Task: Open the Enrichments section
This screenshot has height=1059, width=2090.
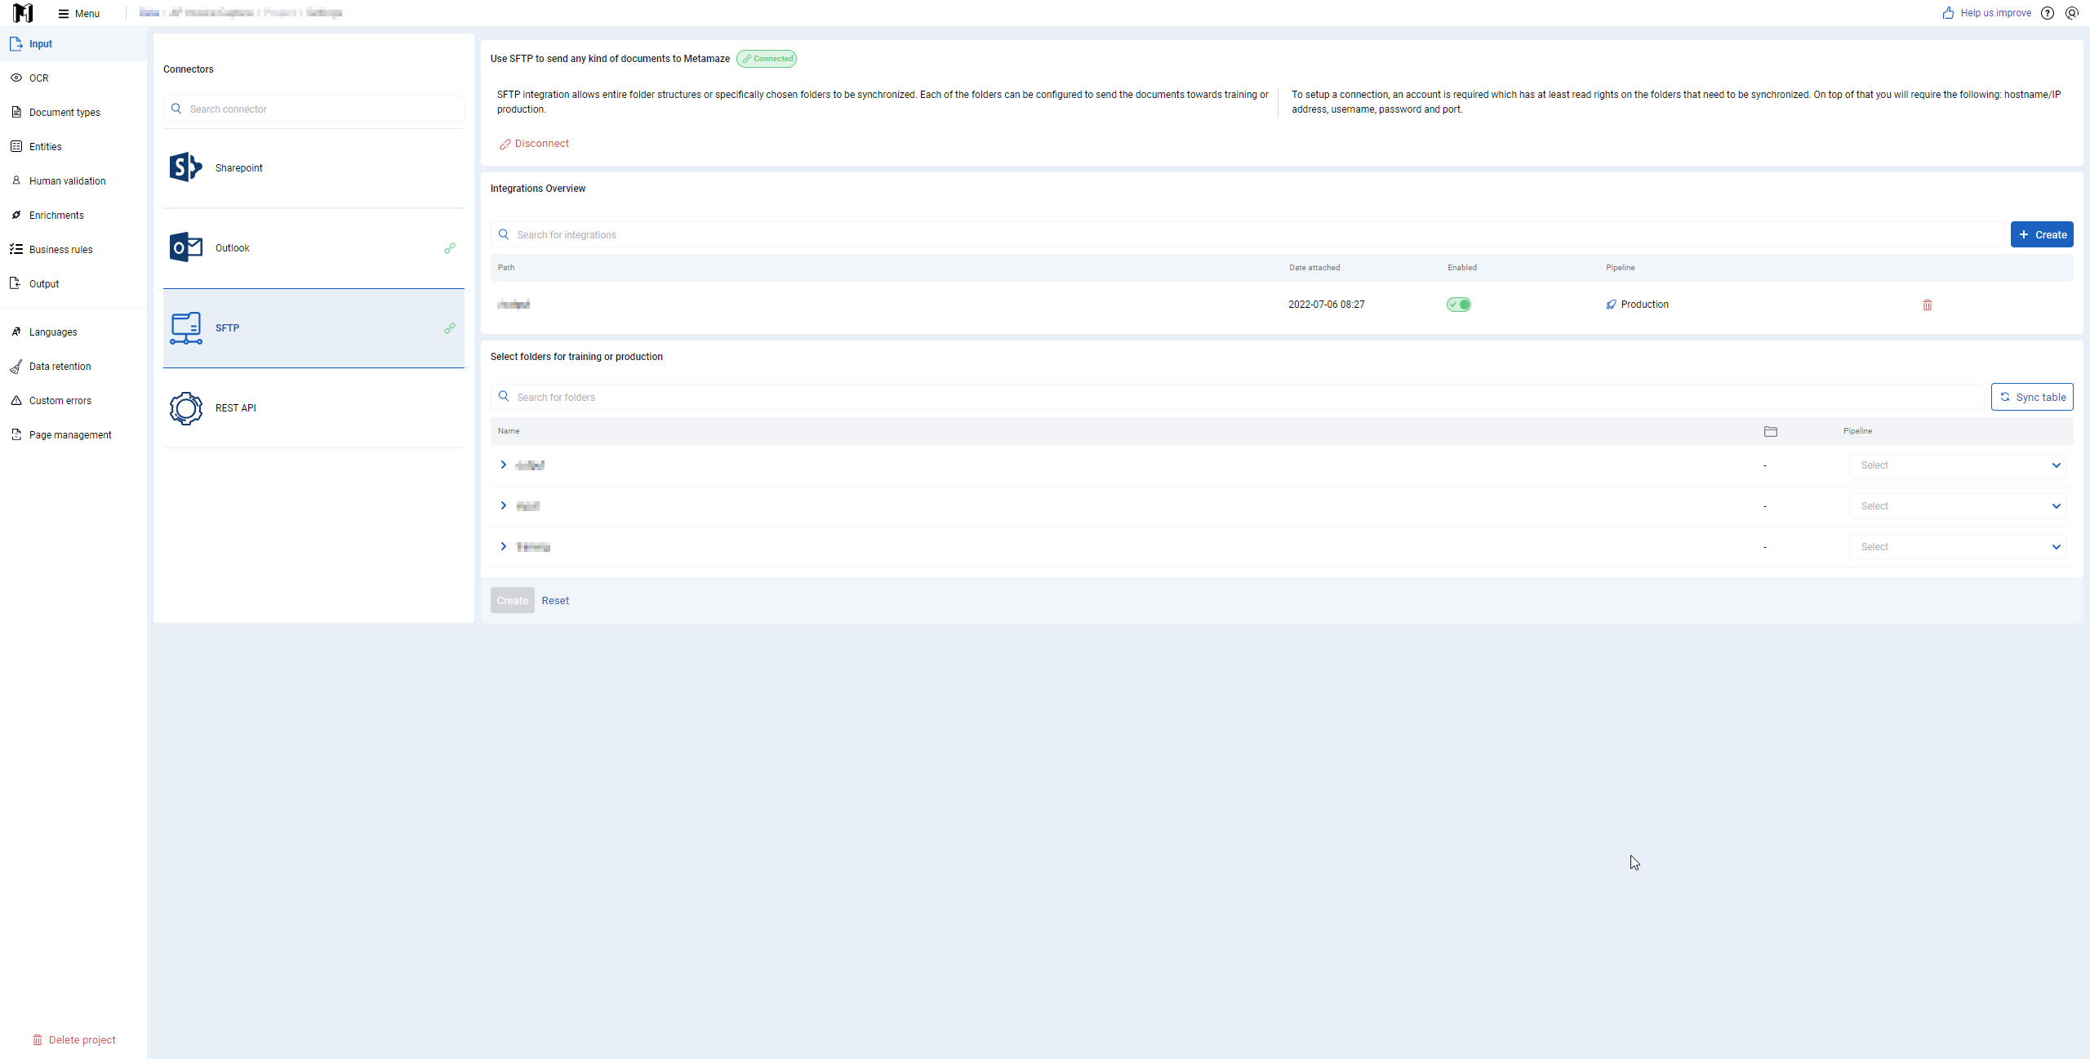Action: [x=73, y=216]
